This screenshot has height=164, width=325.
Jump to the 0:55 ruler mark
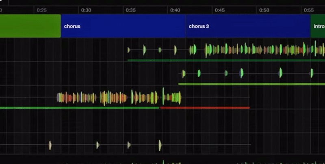(x=309, y=10)
